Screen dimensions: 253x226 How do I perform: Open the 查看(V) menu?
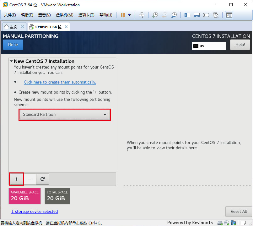coord(44,15)
